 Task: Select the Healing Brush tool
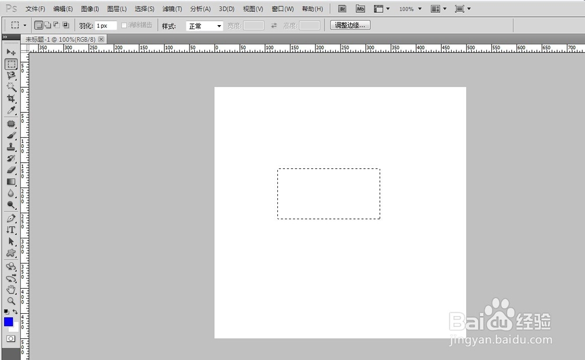click(11, 124)
